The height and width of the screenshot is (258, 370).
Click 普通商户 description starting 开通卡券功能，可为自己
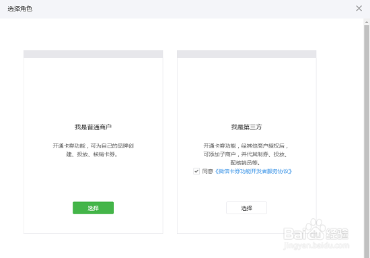click(93, 150)
